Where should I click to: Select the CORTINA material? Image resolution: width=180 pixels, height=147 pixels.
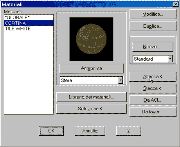pyautogui.click(x=29, y=23)
